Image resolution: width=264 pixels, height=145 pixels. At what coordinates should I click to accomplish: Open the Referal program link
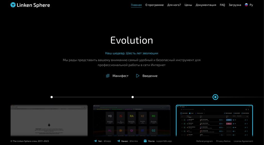pos(204,141)
